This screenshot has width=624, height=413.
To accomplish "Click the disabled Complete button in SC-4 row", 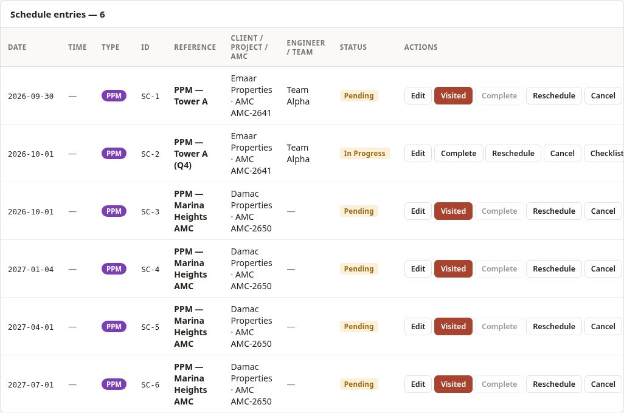I will click(499, 268).
